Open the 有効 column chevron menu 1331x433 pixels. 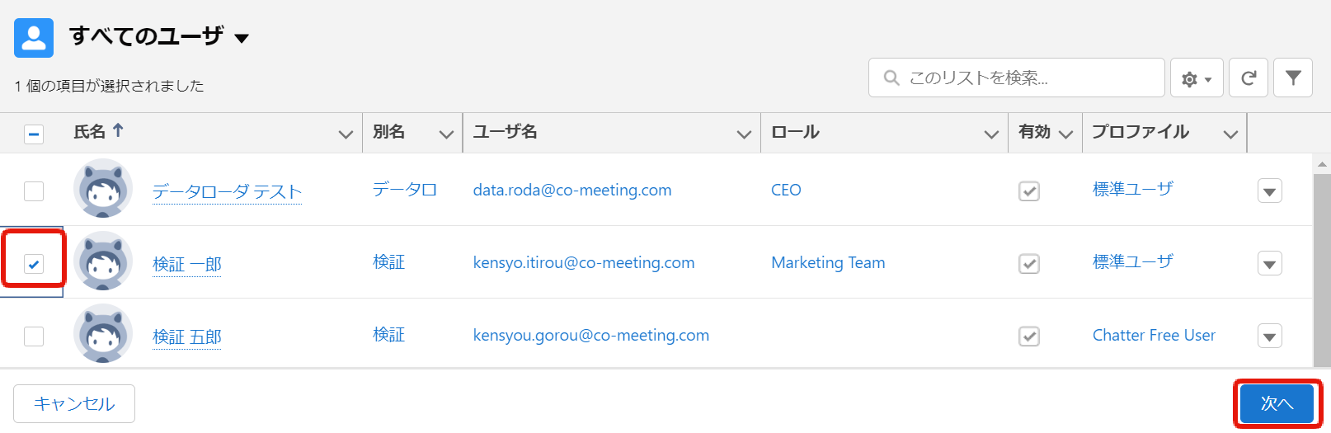pyautogui.click(x=1065, y=134)
